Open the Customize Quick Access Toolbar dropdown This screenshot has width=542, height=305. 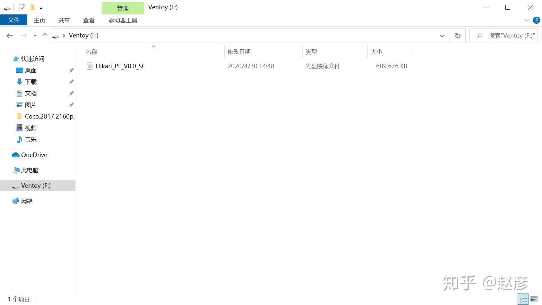pos(41,8)
